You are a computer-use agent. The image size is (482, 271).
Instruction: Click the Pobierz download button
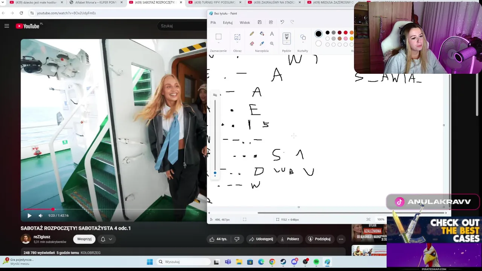[289, 239]
